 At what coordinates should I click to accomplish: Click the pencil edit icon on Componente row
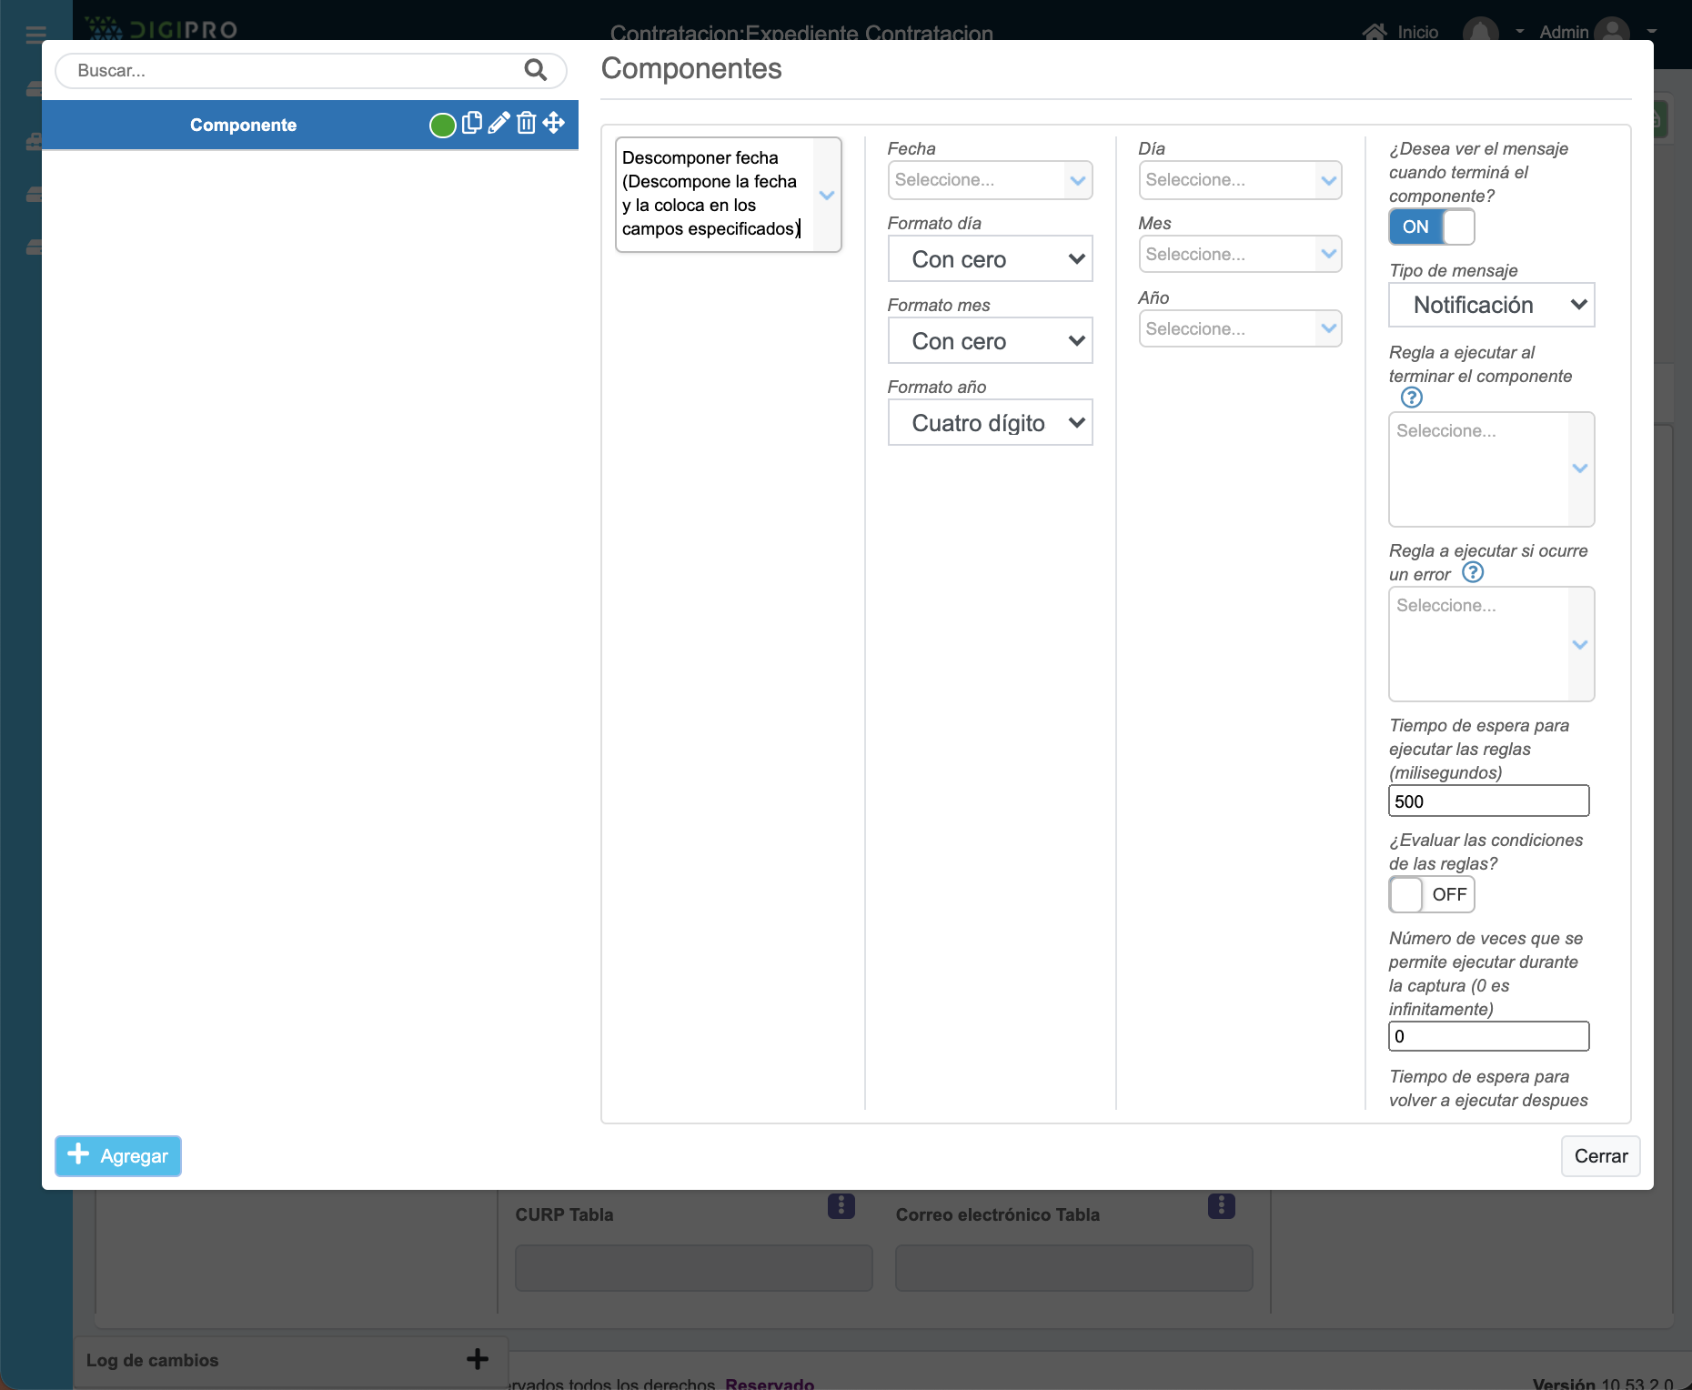click(x=499, y=123)
